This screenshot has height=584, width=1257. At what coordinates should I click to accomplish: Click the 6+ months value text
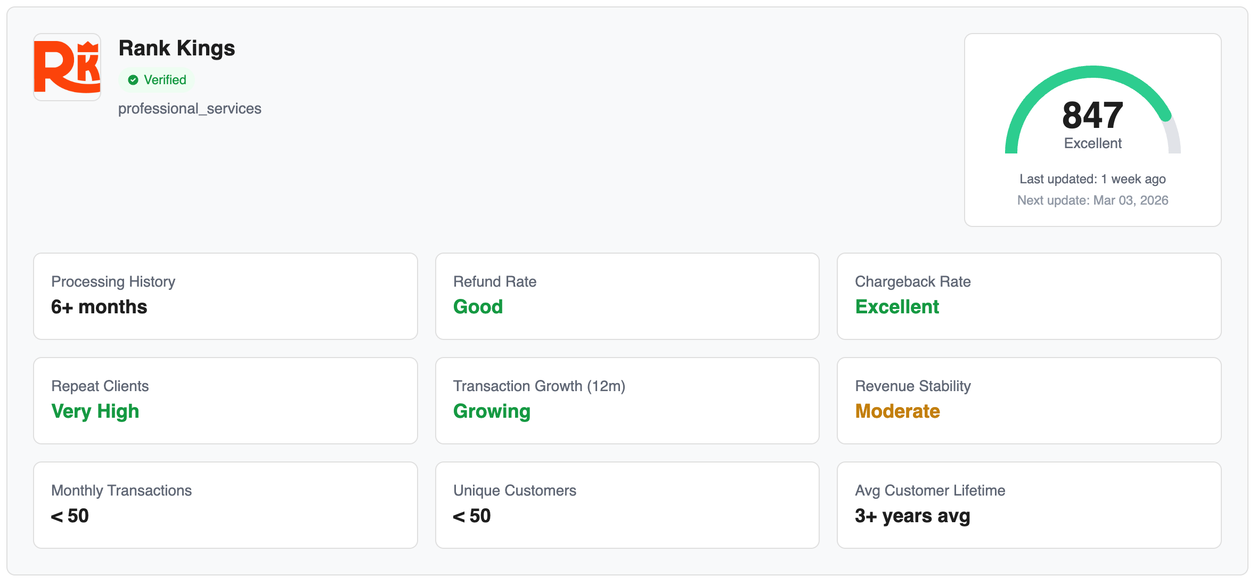point(99,307)
